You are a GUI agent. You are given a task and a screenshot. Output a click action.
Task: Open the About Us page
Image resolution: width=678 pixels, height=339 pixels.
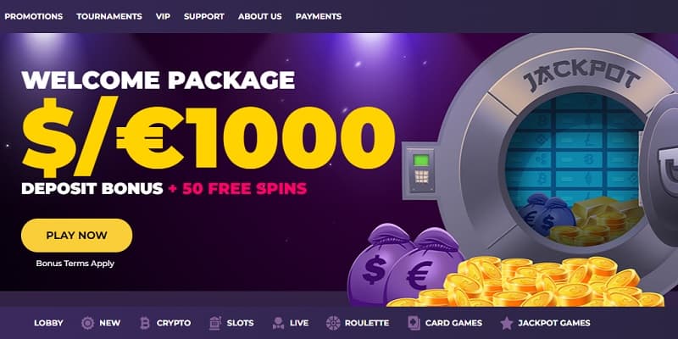(260, 16)
